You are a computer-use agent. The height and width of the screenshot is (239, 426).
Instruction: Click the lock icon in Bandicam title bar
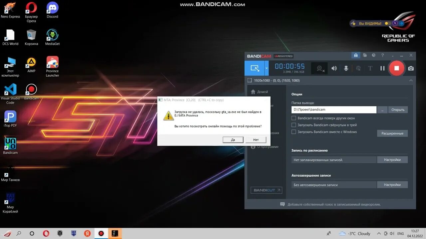(x=356, y=55)
